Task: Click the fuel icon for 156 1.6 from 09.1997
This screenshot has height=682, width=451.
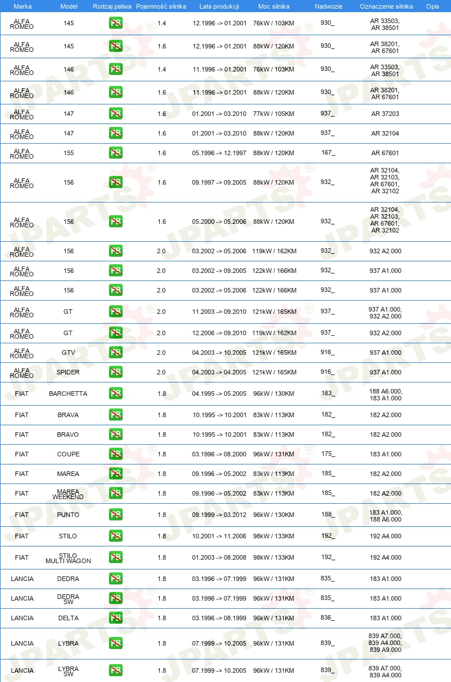Action: tap(116, 182)
